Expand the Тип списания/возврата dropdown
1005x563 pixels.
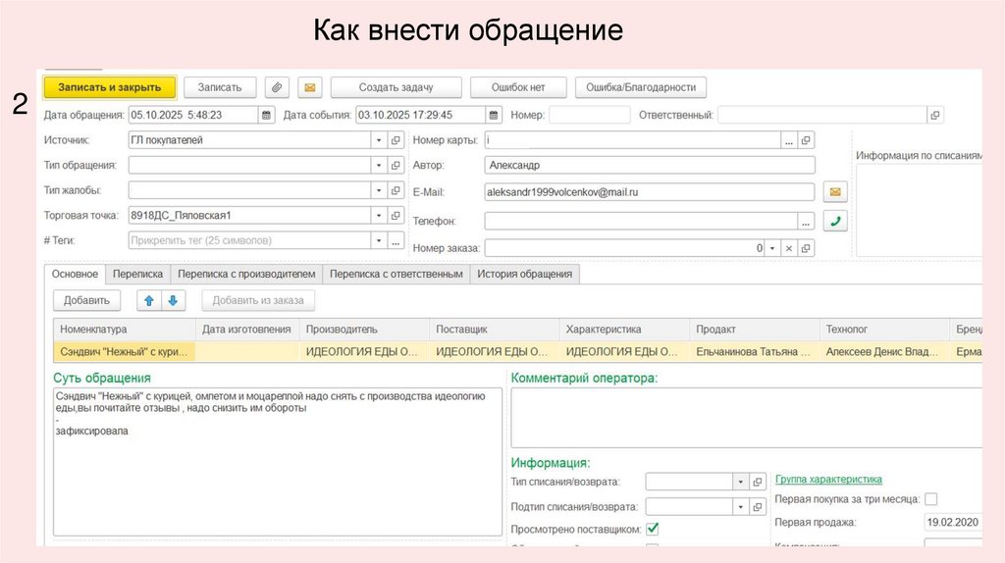pos(740,482)
